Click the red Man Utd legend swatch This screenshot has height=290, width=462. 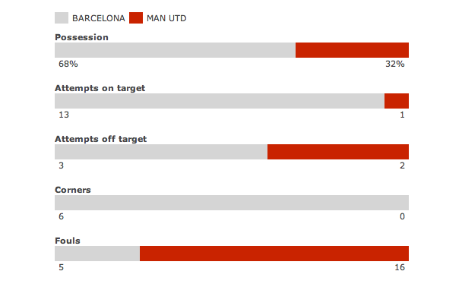136,18
